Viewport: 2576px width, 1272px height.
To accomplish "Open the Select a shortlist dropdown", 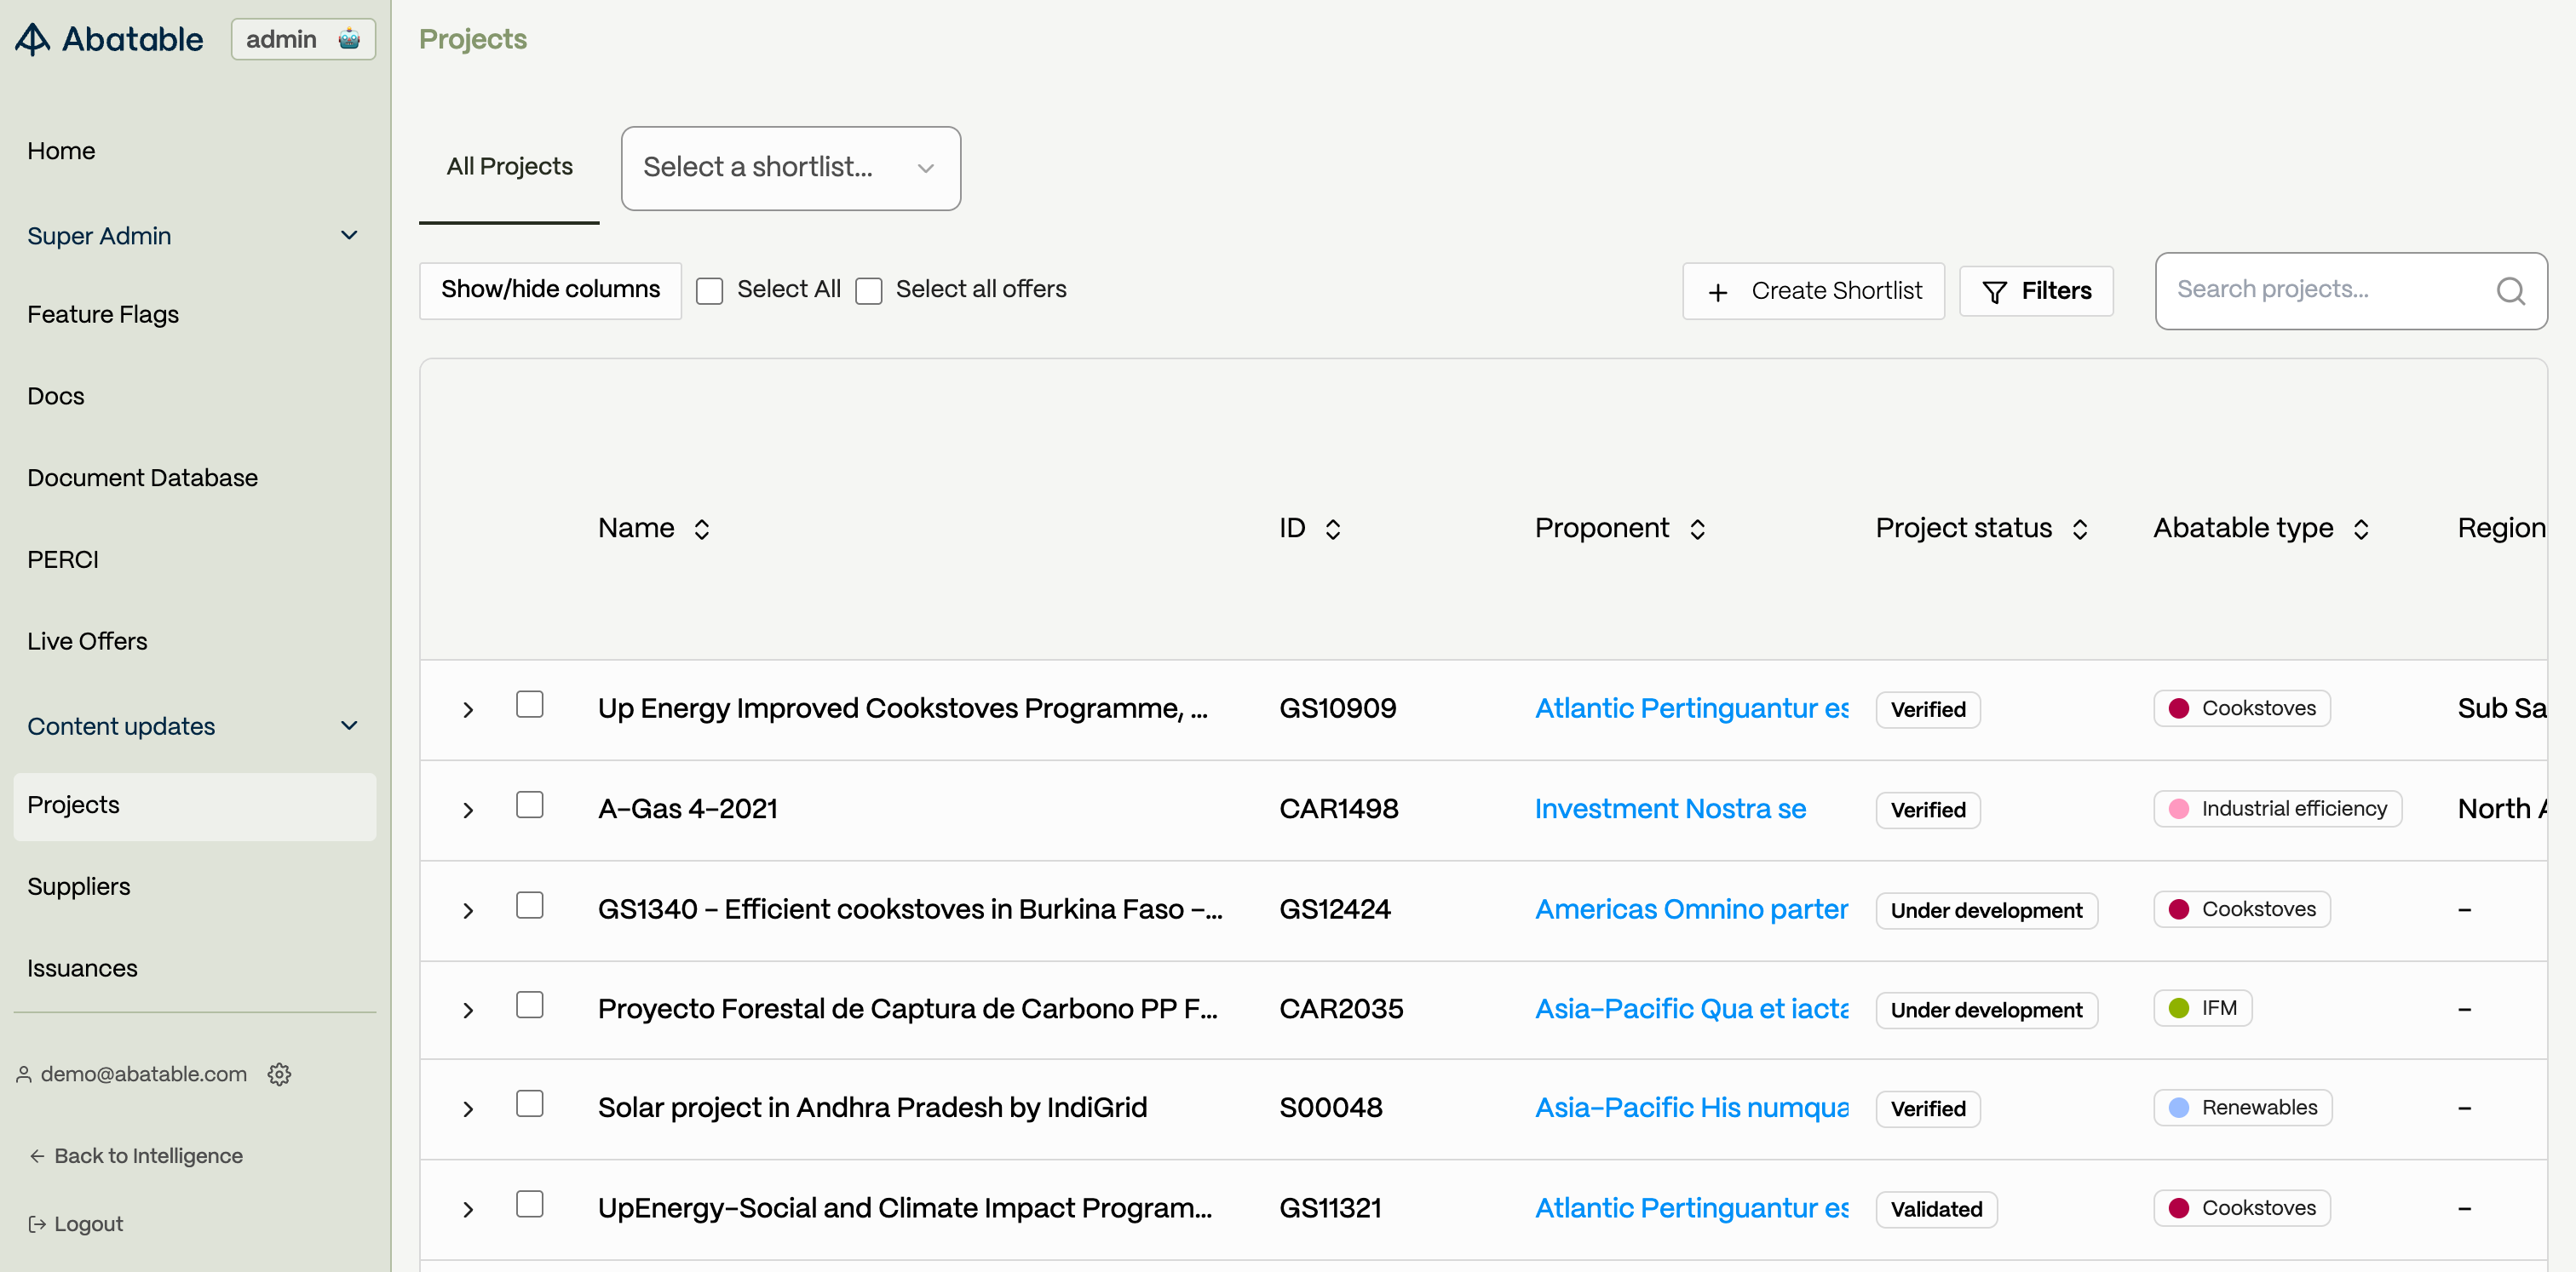I will point(790,168).
